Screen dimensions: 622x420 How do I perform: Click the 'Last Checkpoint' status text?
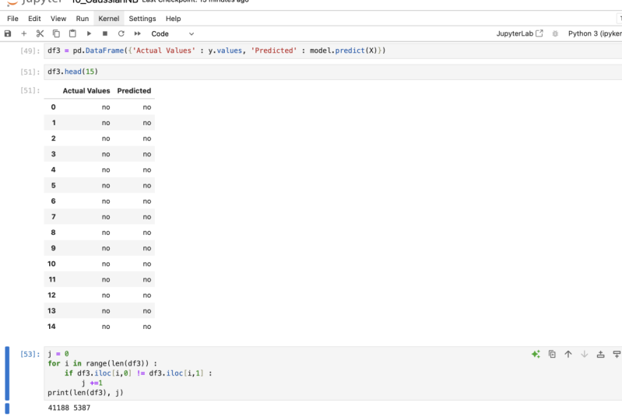coord(195,2)
